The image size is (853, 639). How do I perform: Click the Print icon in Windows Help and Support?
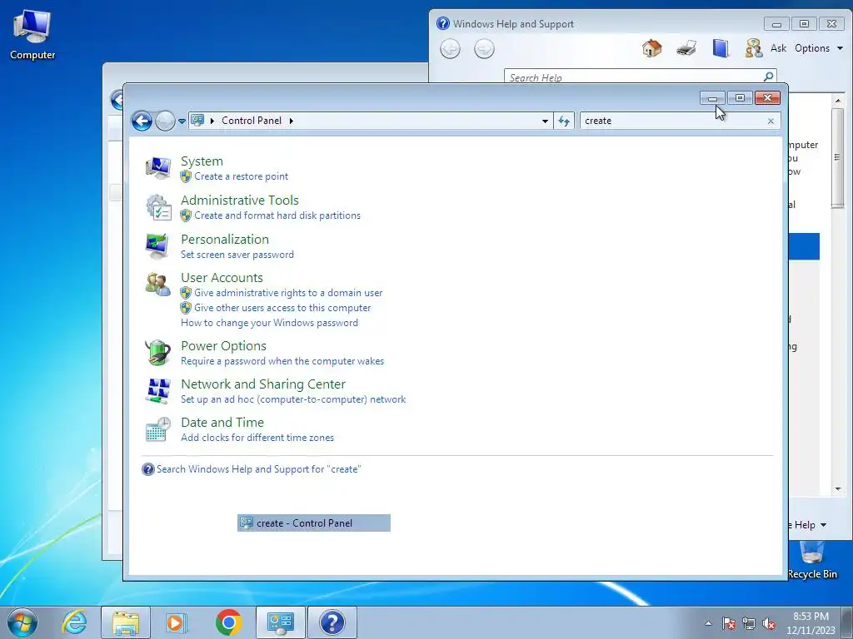click(686, 48)
